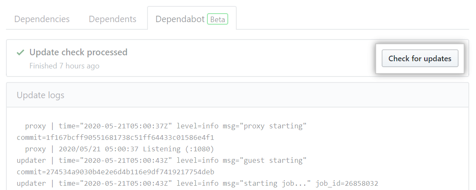Screen dimensions: 476x190
Task: Click the job_id=26858032 value
Action: [x=346, y=184]
